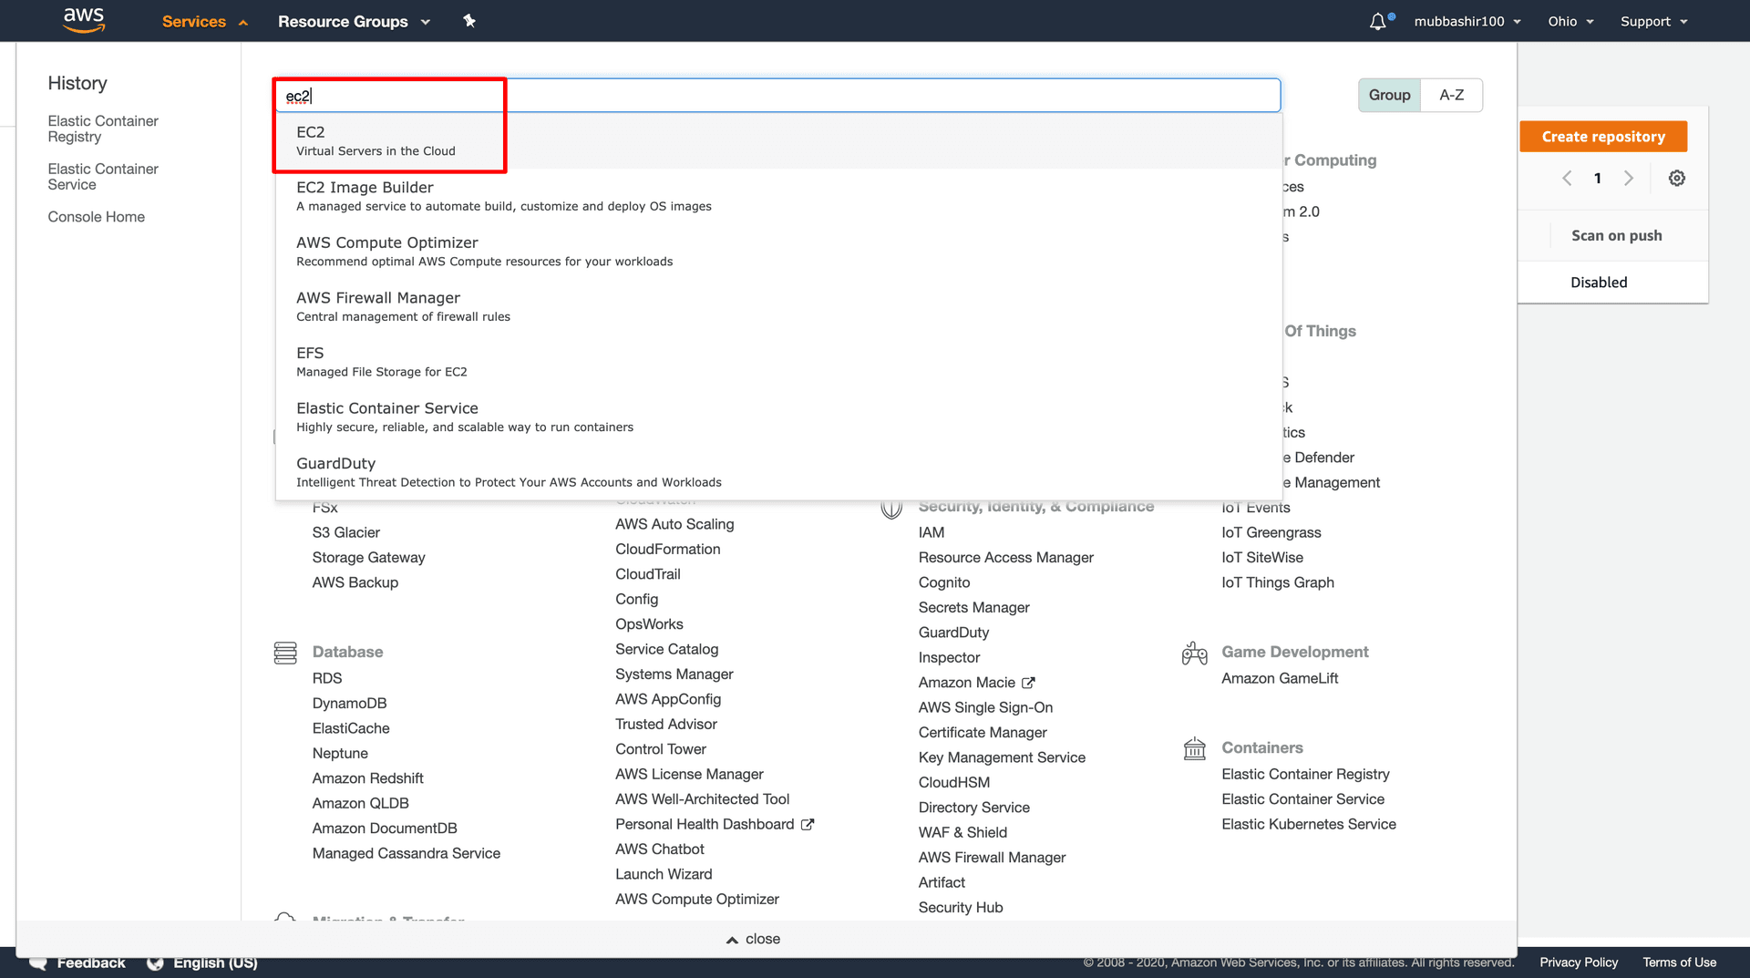The image size is (1750, 978).
Task: Click the Feedback speech bubble icon
Action: coord(38,963)
